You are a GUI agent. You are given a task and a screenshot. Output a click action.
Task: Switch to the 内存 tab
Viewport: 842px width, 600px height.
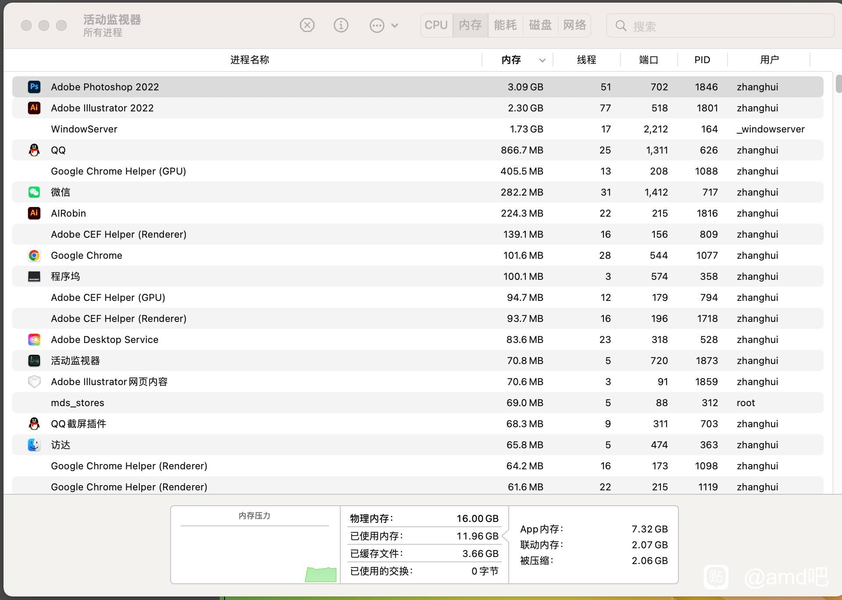tap(470, 25)
